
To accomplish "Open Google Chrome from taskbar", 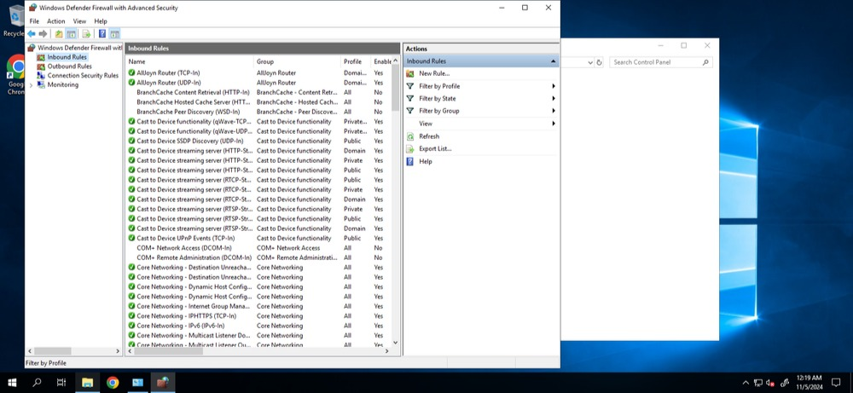I will click(113, 383).
